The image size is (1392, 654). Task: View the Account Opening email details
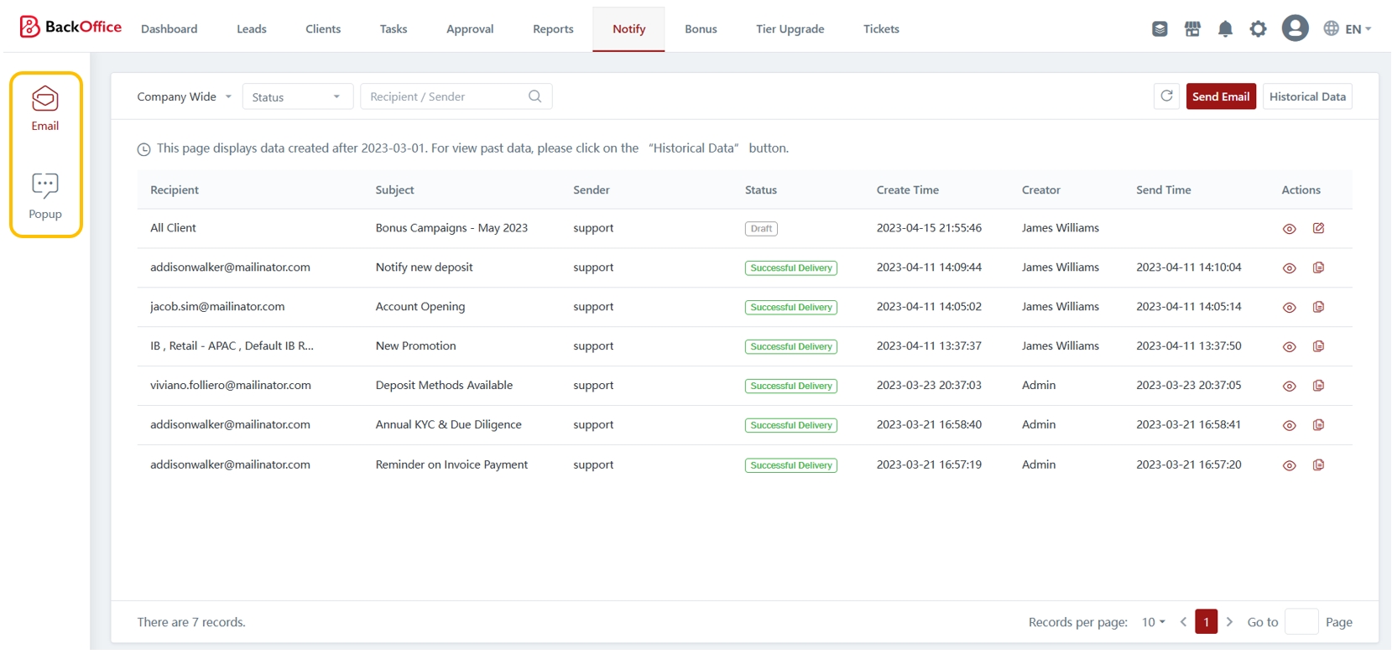point(1290,307)
